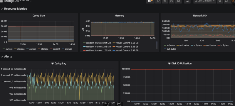The image size is (235, 106).
Task: Open the Network I/O panel title menu
Action: pyautogui.click(x=200, y=16)
